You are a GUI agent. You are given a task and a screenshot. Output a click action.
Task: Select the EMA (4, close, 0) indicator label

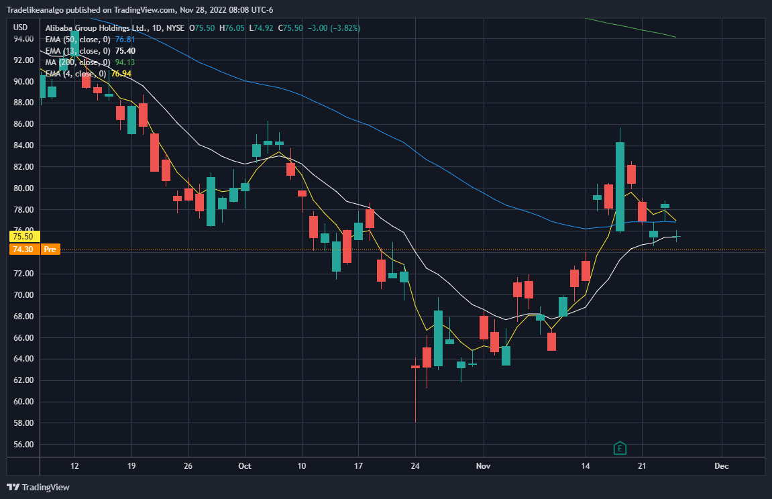(x=76, y=73)
